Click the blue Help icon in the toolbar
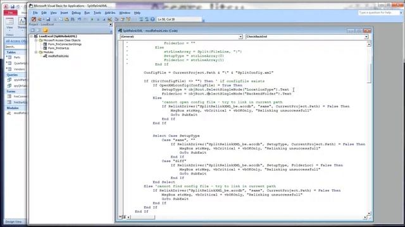This screenshot has height=227, width=405. (153, 20)
